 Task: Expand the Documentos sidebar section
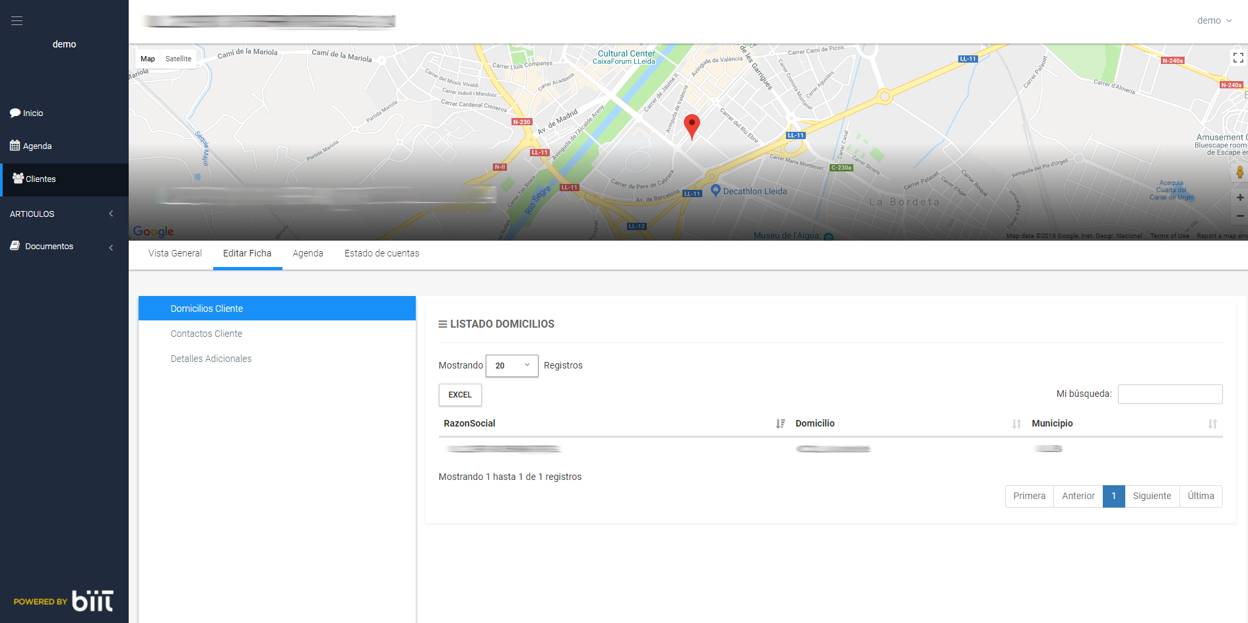[x=64, y=247]
